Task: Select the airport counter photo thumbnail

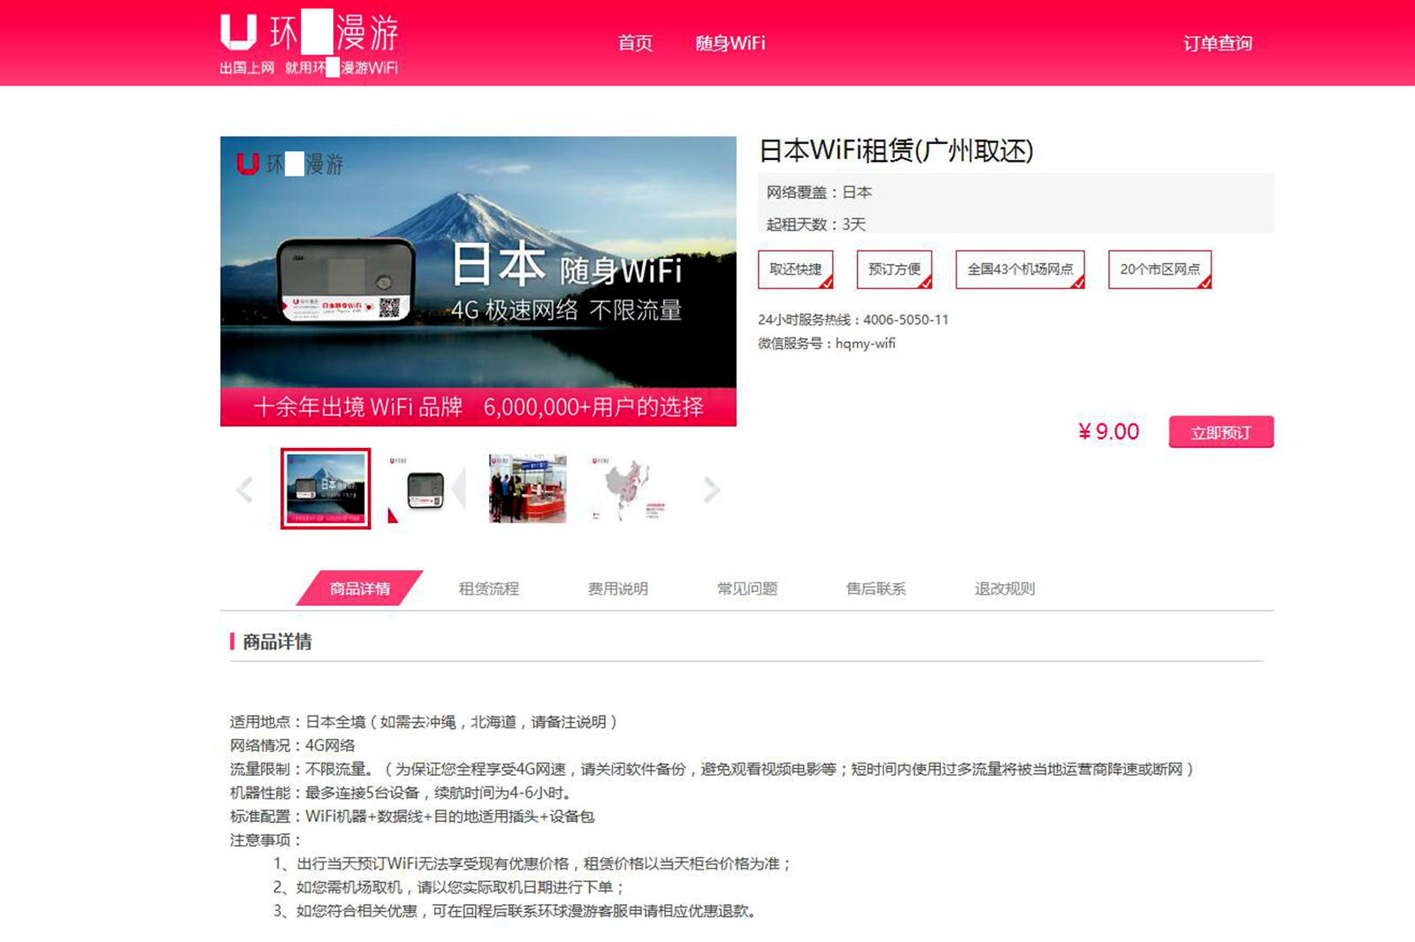Action: tap(528, 489)
